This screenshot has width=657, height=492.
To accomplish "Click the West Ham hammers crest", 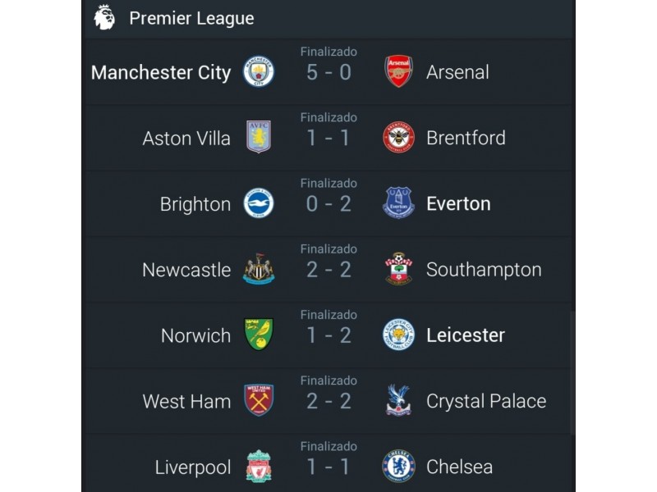I will click(259, 400).
